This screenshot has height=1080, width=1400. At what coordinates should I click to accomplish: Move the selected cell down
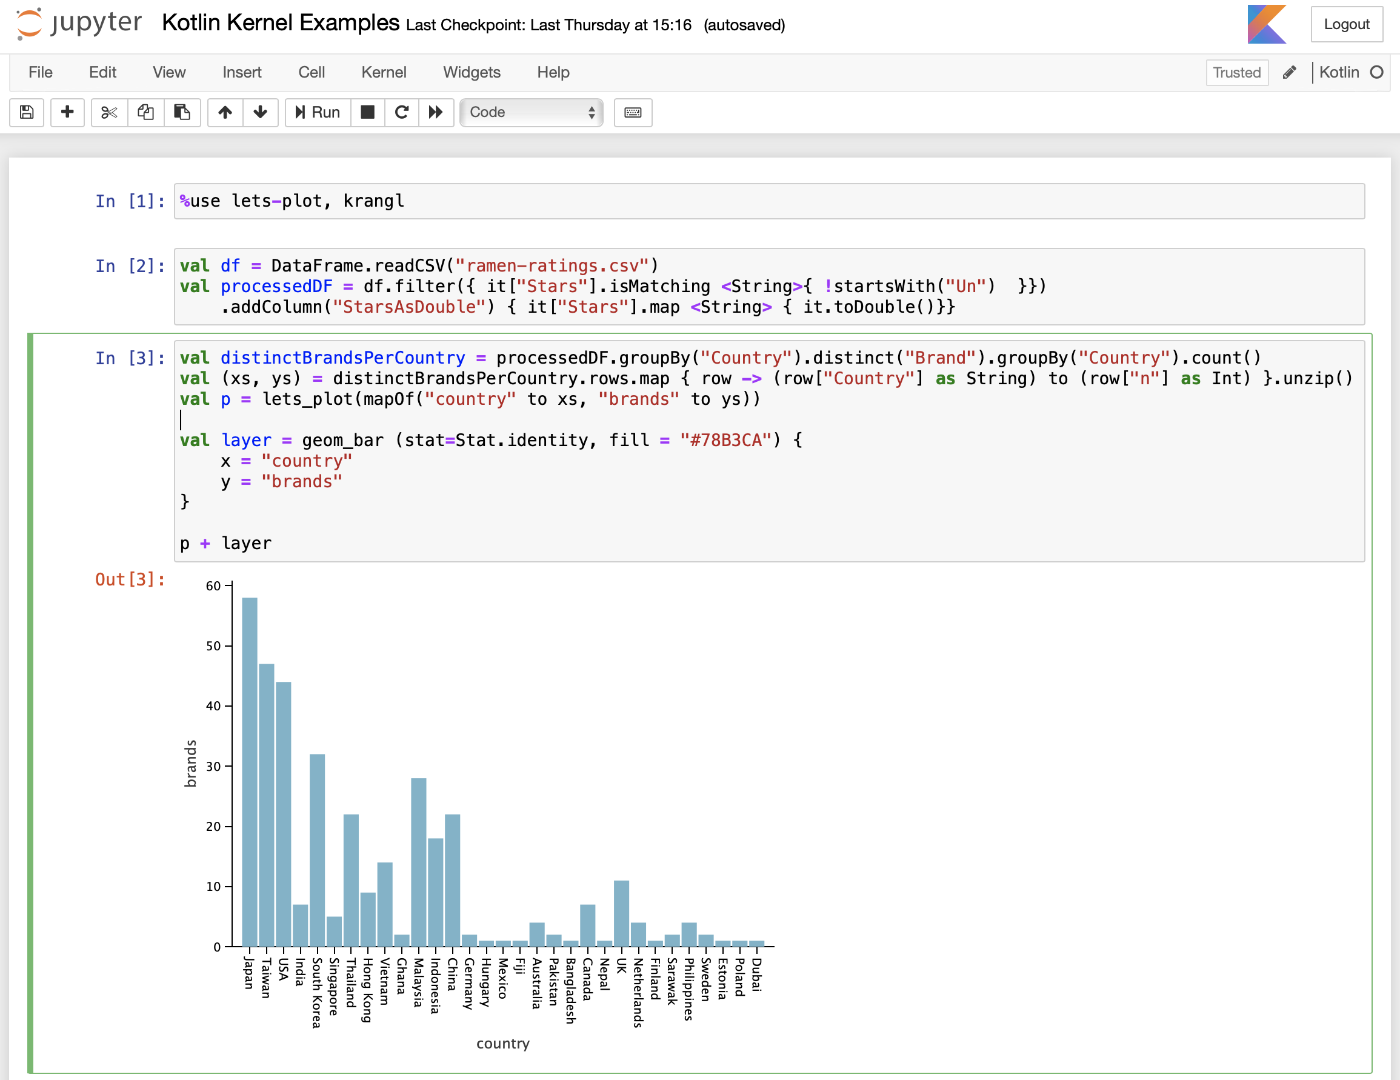(x=260, y=112)
